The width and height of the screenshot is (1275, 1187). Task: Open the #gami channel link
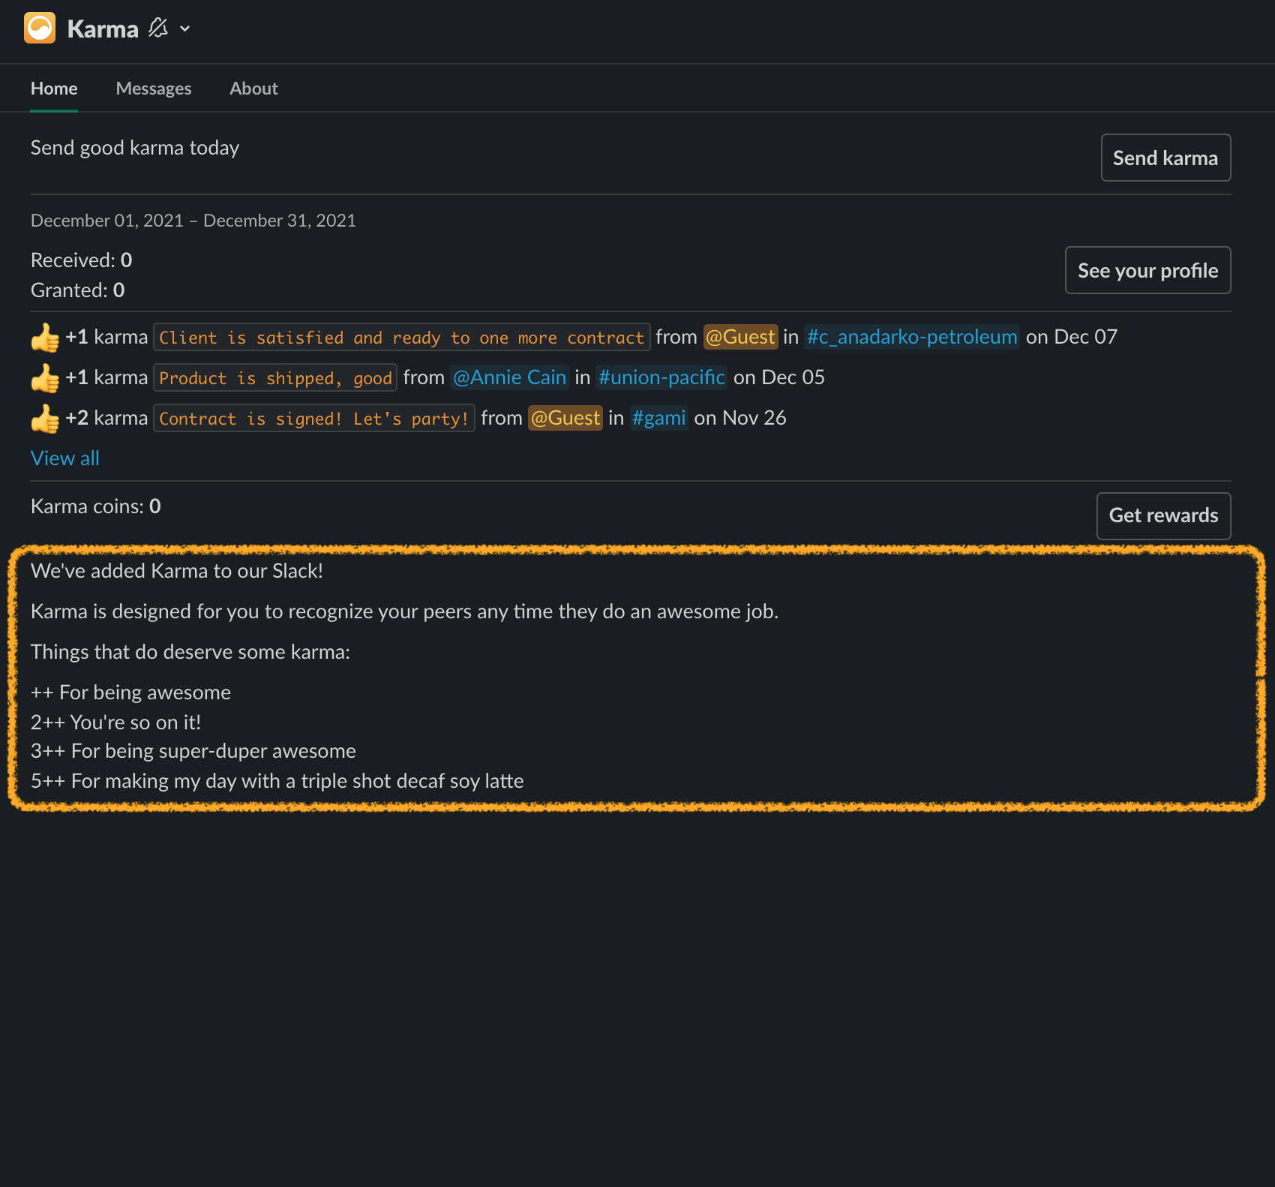pos(658,418)
